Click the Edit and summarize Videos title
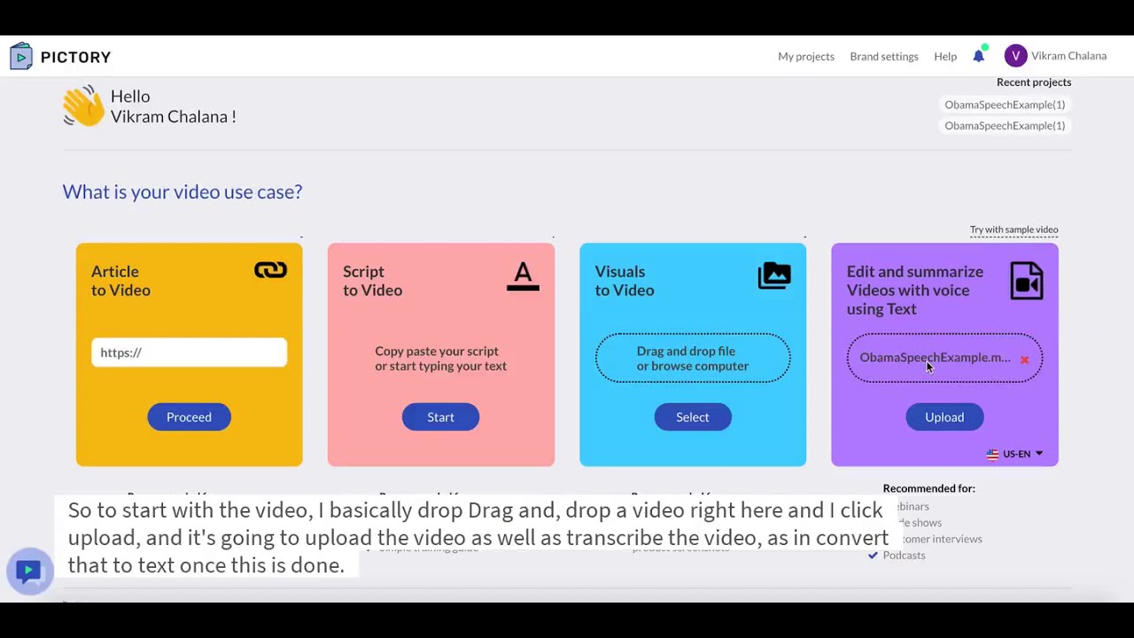 pos(914,290)
